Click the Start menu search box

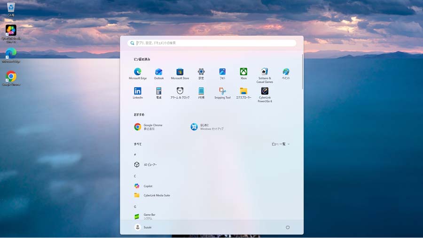click(212, 43)
